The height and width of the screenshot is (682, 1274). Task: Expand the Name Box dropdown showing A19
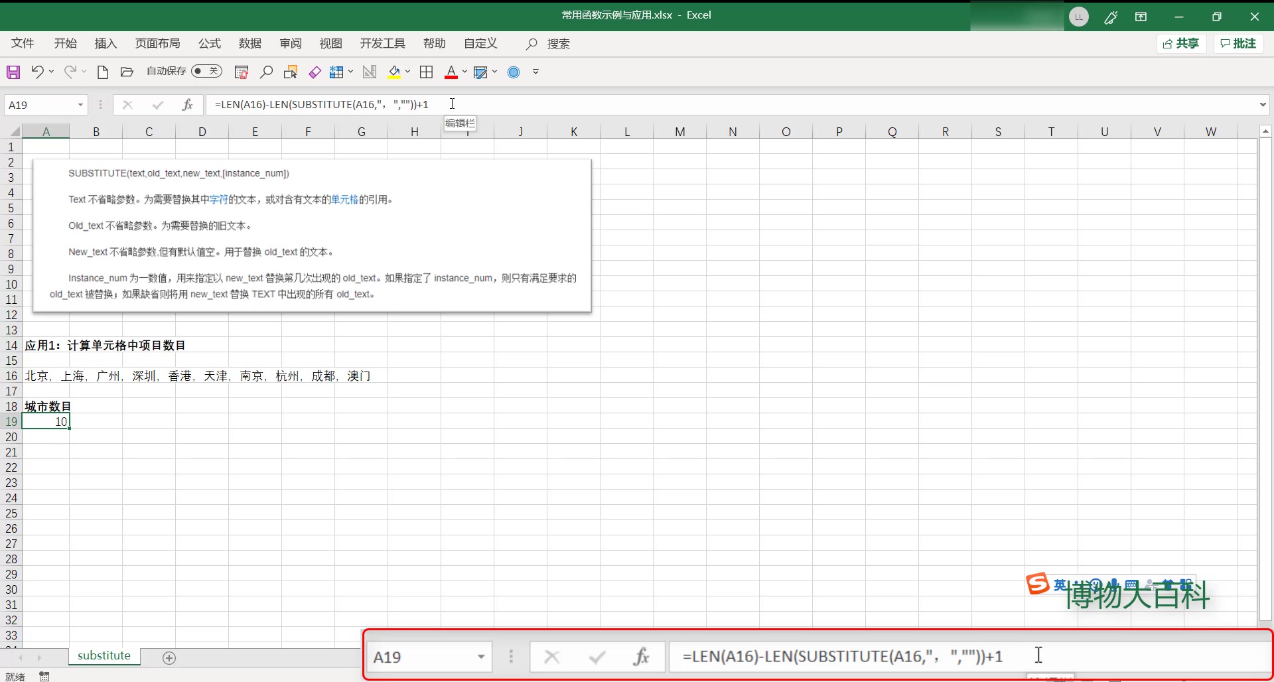click(80, 105)
